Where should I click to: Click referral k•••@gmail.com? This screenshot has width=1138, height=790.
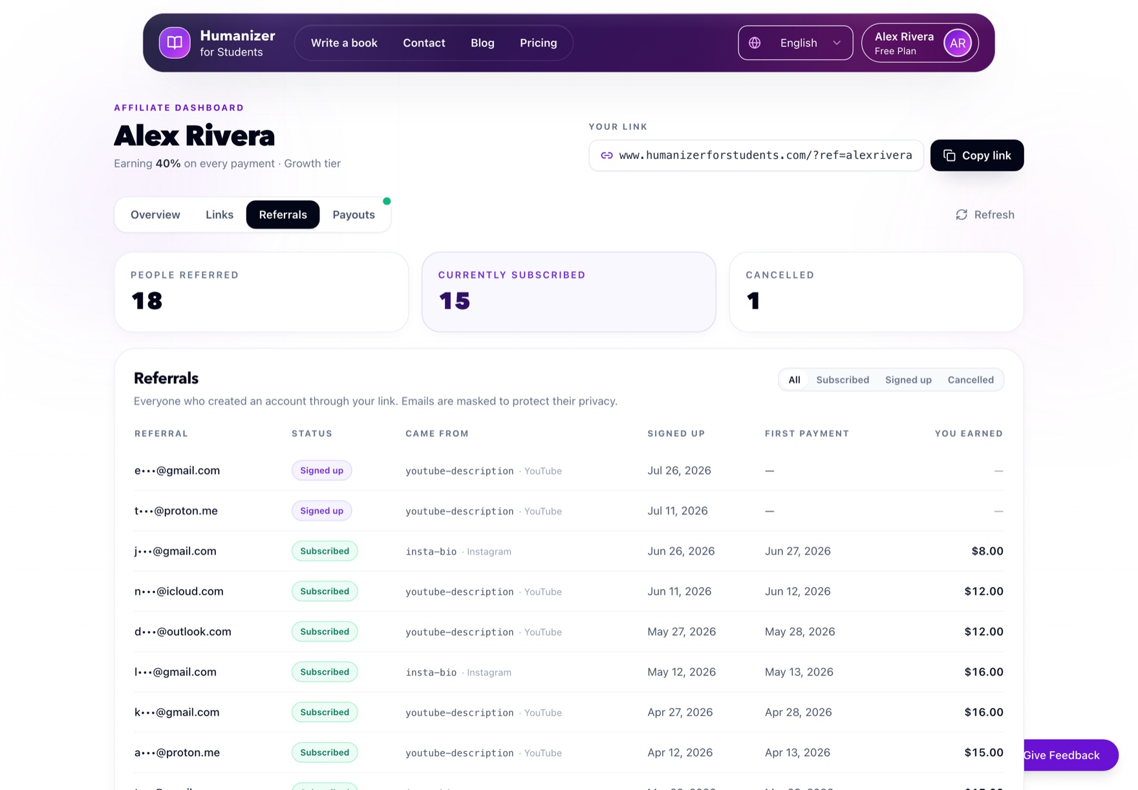click(177, 712)
